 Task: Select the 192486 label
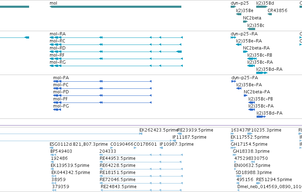[59, 159]
